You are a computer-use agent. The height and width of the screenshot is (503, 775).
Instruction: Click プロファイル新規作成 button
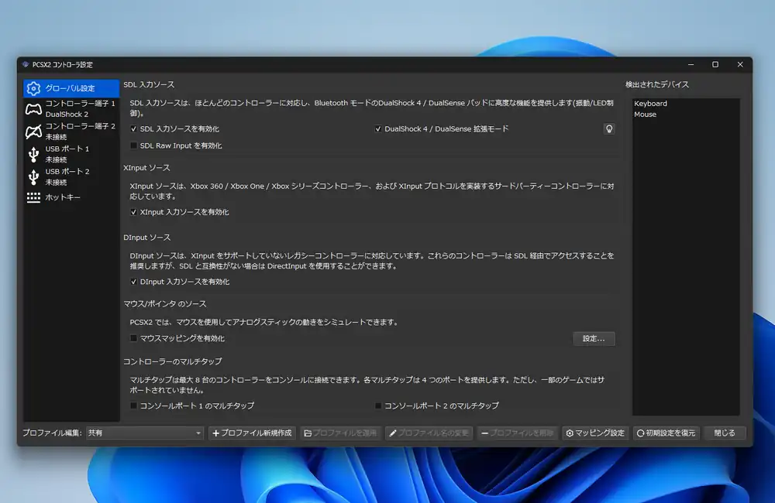point(253,433)
